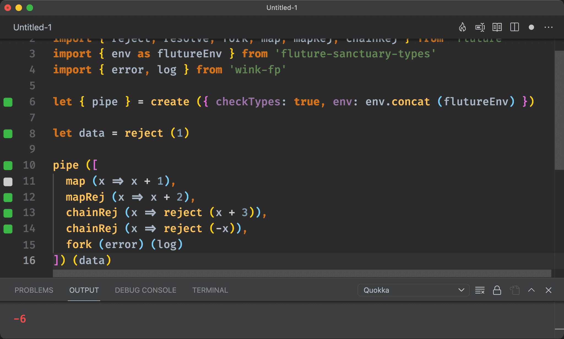This screenshot has height=339, width=564.
Task: Switch to the PROBLEMS tab
Action: click(x=34, y=290)
